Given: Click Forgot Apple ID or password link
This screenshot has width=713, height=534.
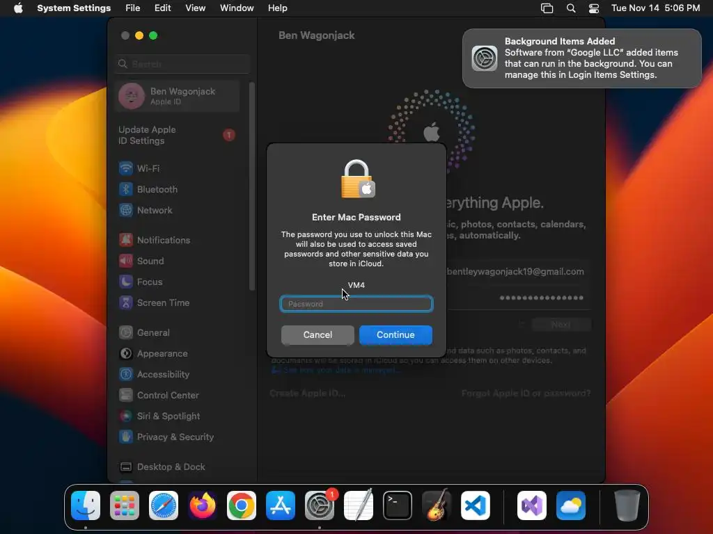Looking at the screenshot, I should (x=526, y=394).
